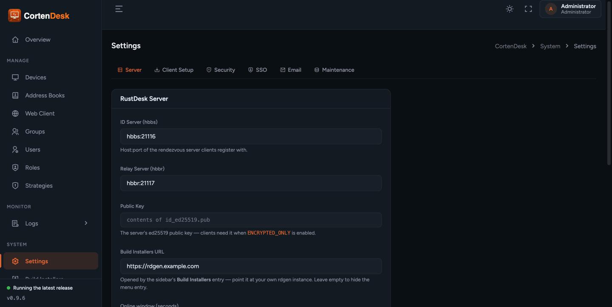612x307 pixels.
Task: Switch to the Client Setup tab
Action: (174, 70)
